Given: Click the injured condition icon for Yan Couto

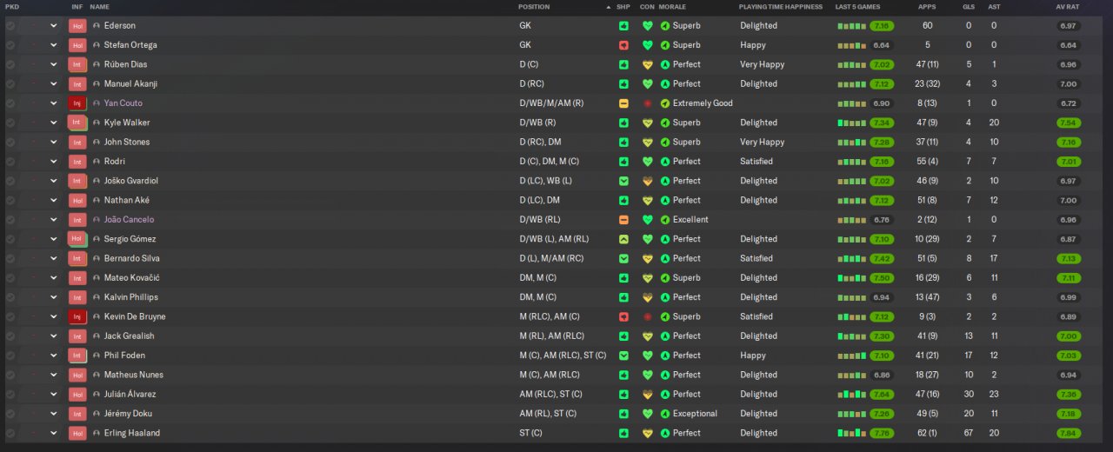Looking at the screenshot, I should 647,103.
